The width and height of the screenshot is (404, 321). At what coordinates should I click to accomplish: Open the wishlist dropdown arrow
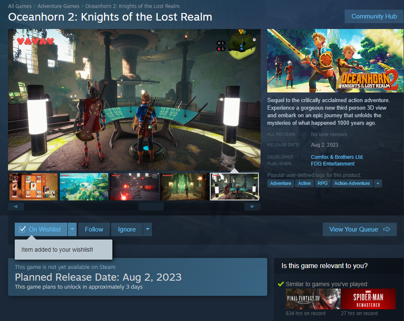[x=72, y=229]
